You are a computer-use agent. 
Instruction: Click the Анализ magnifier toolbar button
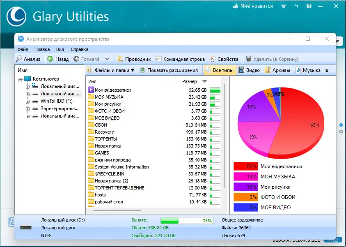click(28, 59)
